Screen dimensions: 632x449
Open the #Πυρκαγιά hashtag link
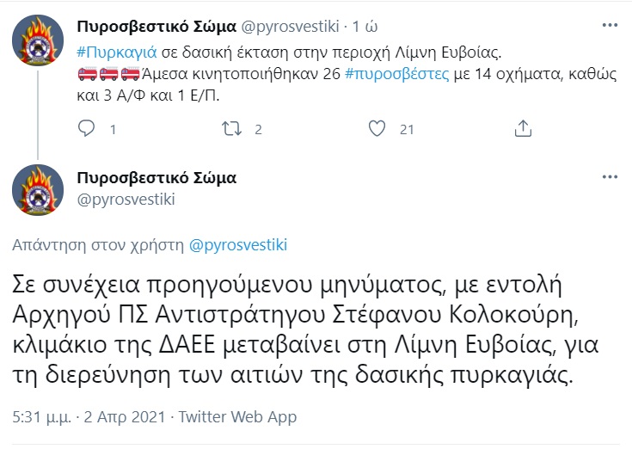pyautogui.click(x=116, y=52)
